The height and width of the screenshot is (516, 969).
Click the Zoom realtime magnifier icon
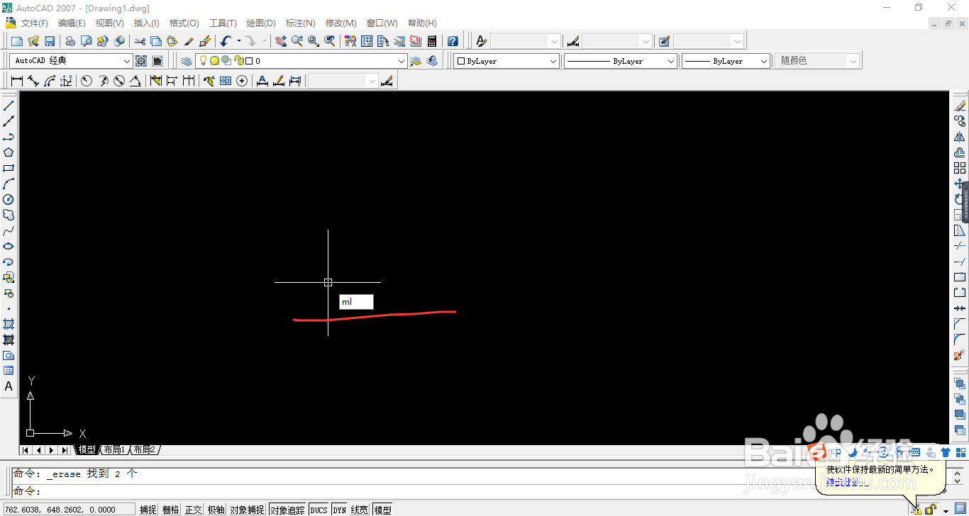297,41
